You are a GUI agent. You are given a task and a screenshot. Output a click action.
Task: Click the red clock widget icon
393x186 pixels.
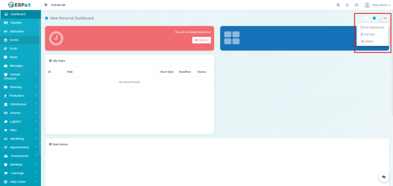point(56,38)
